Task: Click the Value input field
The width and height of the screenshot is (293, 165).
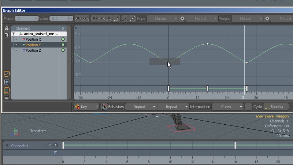Action: pos(59,19)
